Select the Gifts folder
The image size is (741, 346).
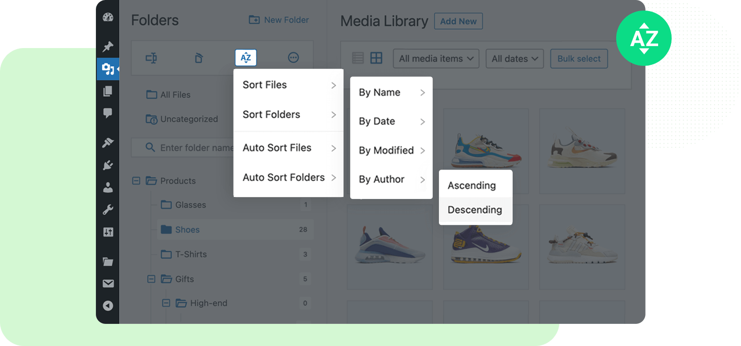click(177, 279)
